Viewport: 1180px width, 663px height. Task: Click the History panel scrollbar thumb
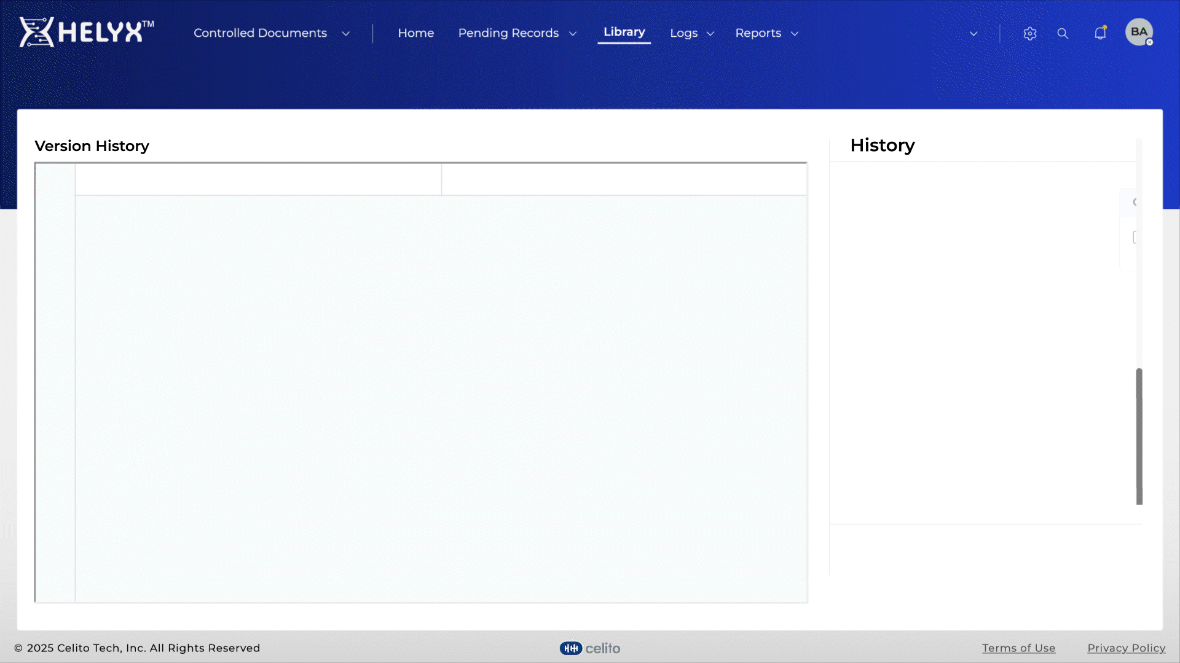pyautogui.click(x=1139, y=436)
